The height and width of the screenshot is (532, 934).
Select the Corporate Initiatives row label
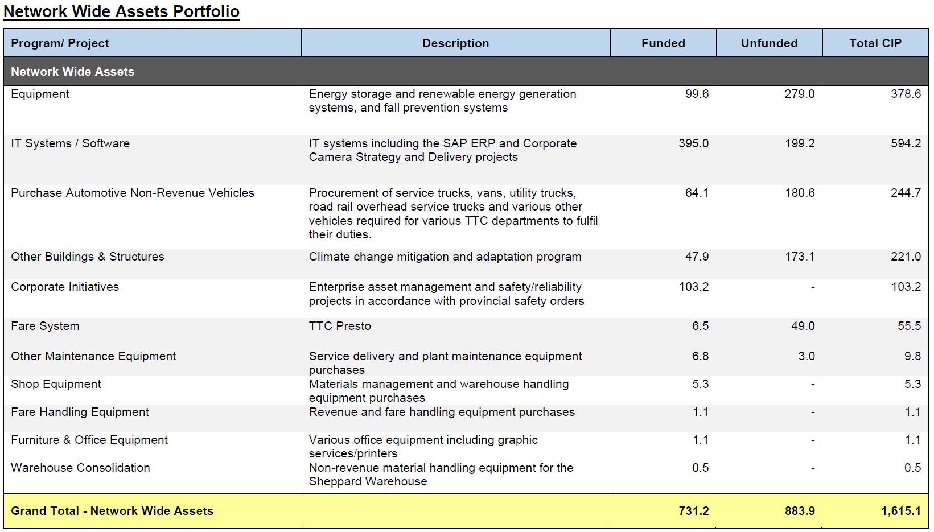click(x=65, y=287)
